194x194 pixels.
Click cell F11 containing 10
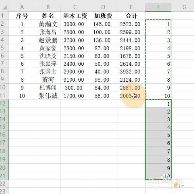tap(158, 96)
